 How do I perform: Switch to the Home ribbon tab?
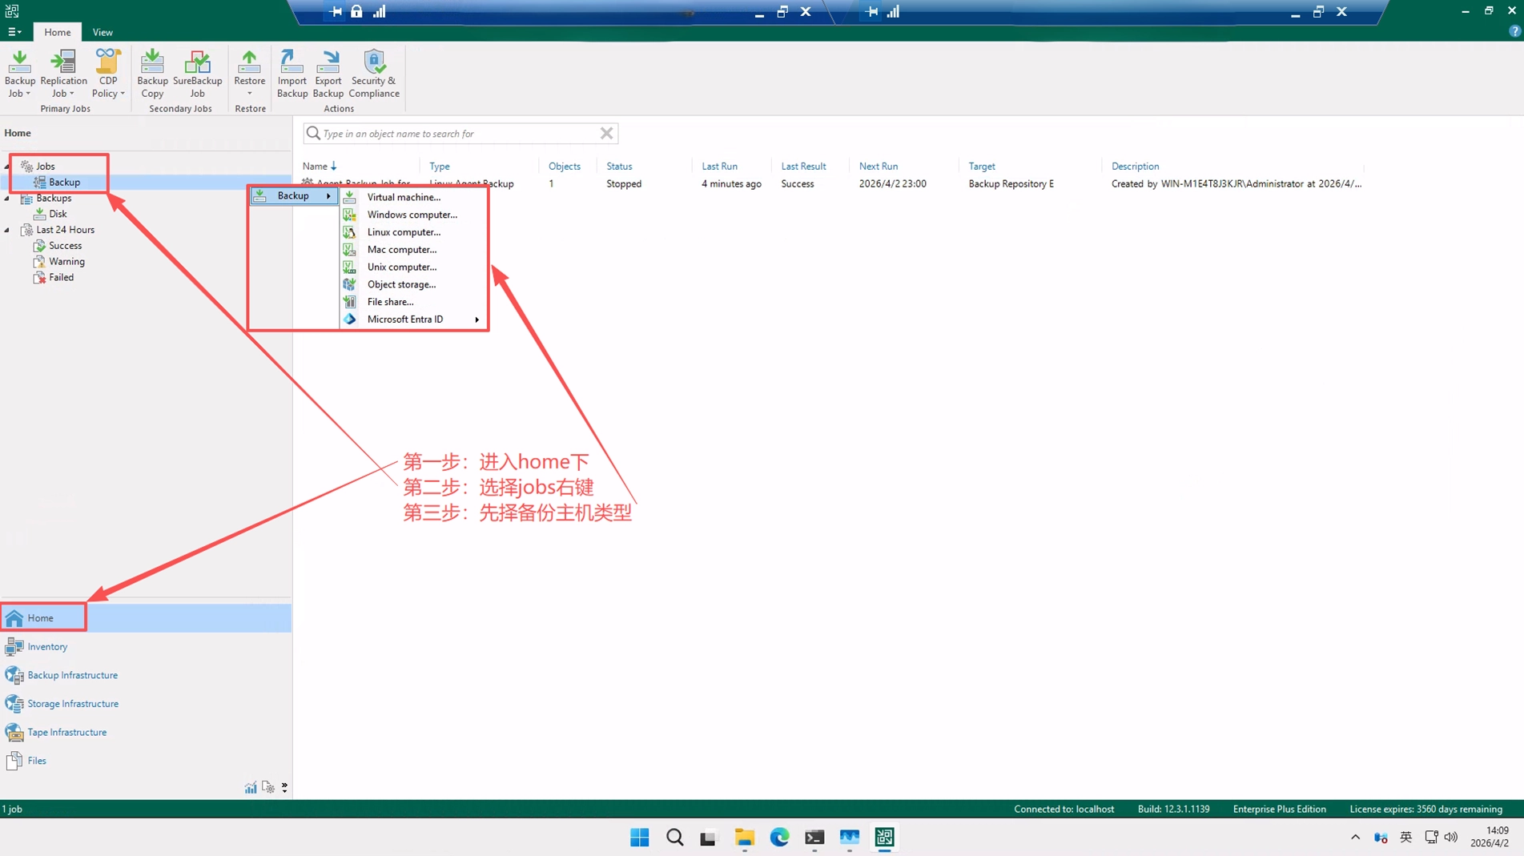[58, 32]
